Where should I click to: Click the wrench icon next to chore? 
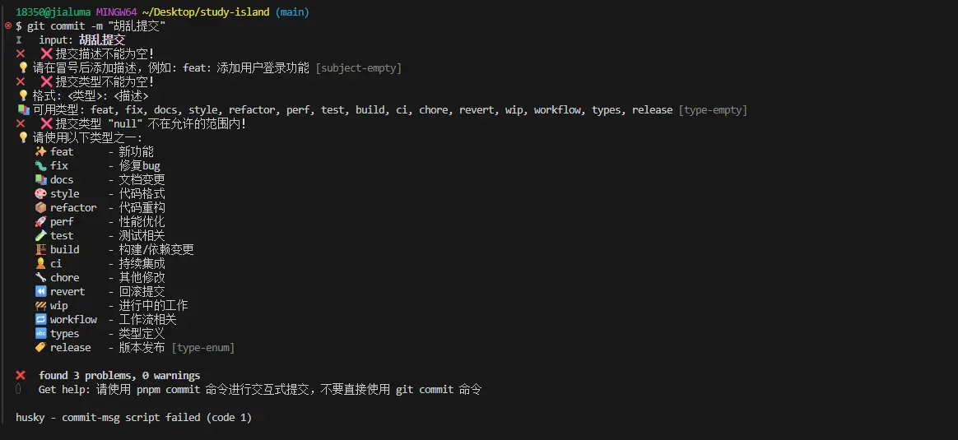pyautogui.click(x=40, y=278)
